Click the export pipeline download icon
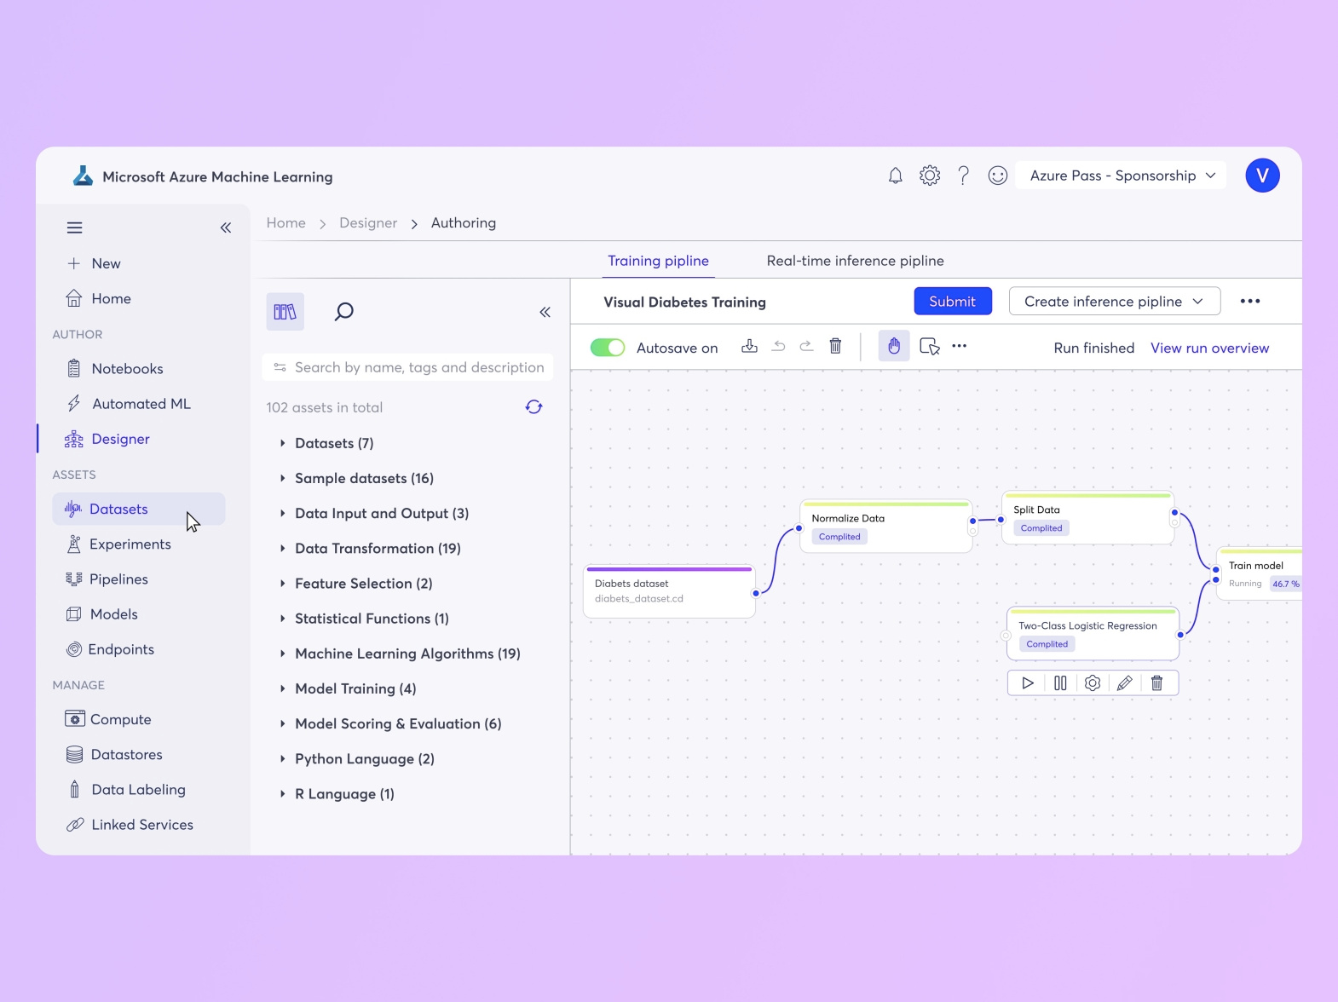 [749, 346]
